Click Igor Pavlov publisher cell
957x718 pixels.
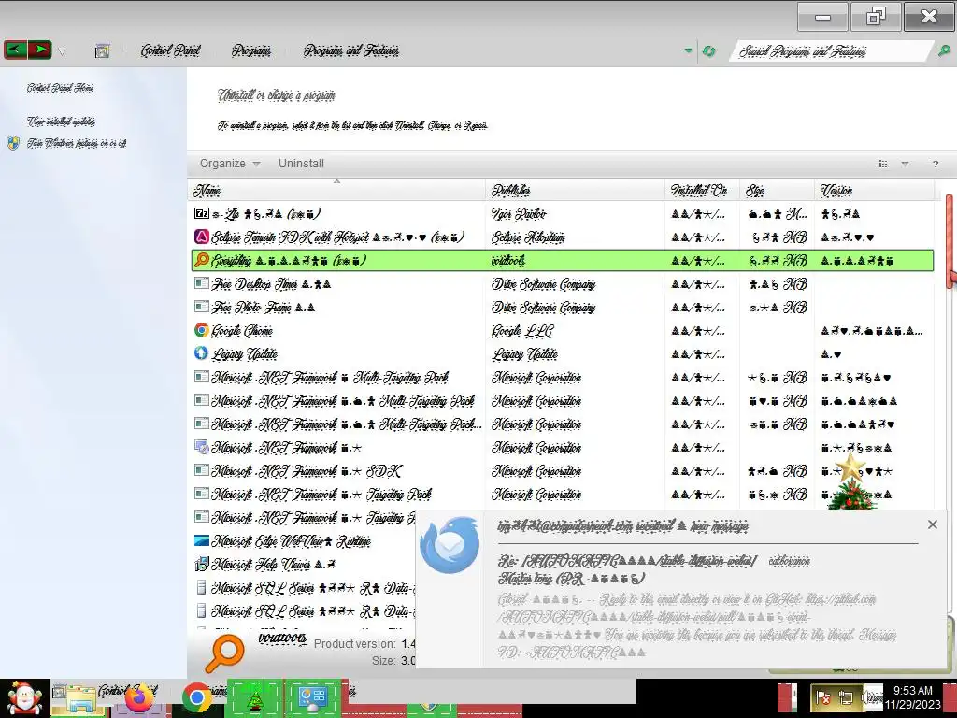[x=520, y=214]
